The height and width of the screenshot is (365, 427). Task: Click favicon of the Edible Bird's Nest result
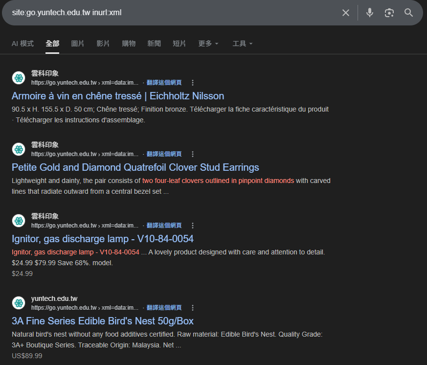pos(19,303)
